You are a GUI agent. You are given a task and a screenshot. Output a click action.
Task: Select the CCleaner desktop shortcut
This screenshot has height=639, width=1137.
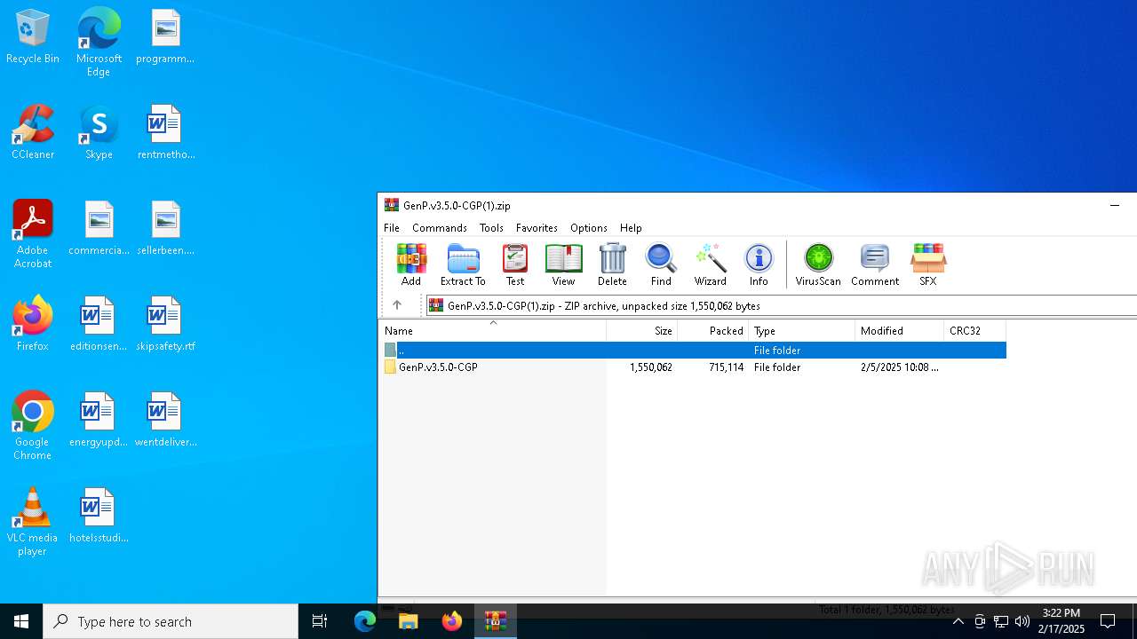click(x=33, y=133)
